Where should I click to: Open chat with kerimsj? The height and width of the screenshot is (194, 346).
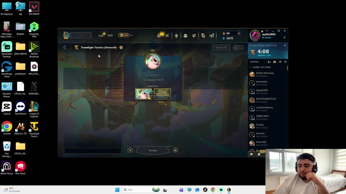268,134
